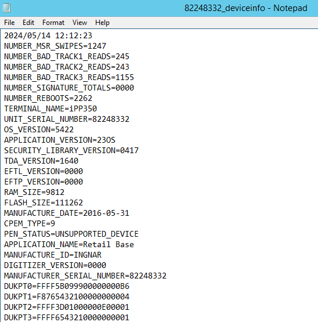Click the SECURITY_LIBRARY_VERSION=0417 line

[71, 150]
